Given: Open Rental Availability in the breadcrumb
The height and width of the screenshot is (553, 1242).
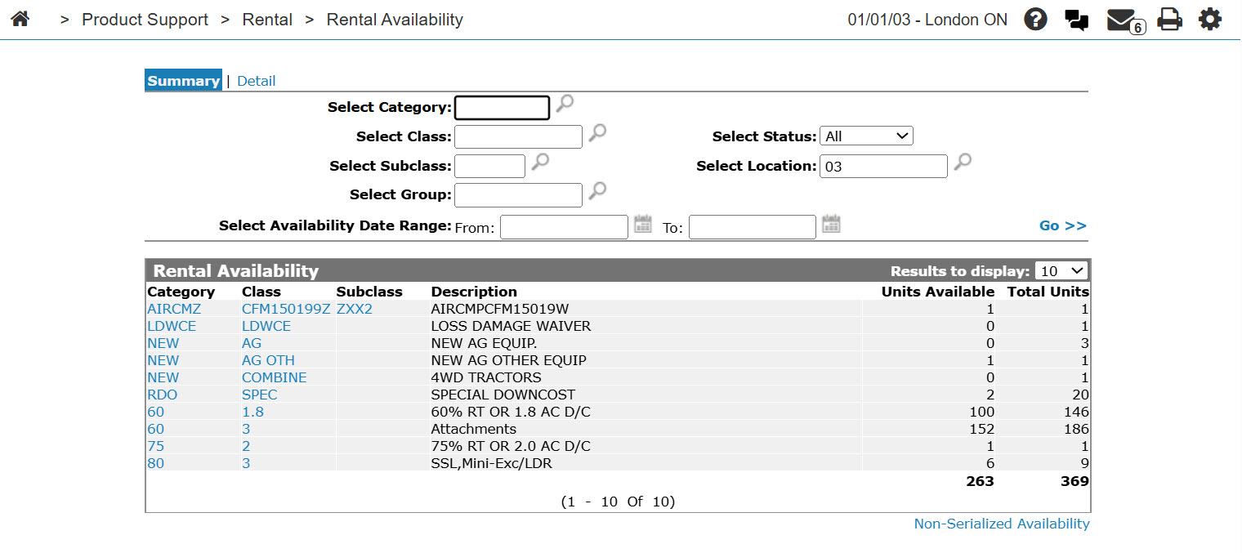Looking at the screenshot, I should point(395,20).
